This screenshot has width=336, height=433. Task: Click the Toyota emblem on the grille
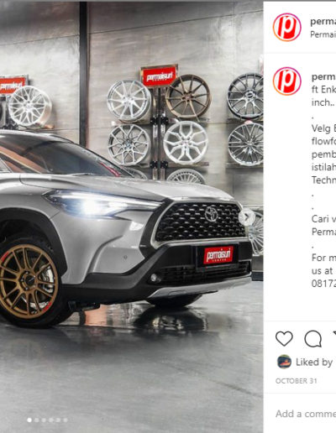(x=211, y=214)
